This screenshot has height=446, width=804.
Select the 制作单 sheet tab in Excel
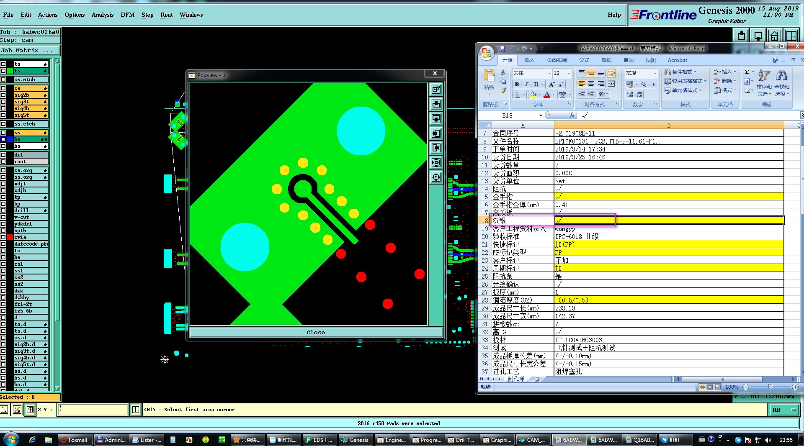tap(516, 379)
